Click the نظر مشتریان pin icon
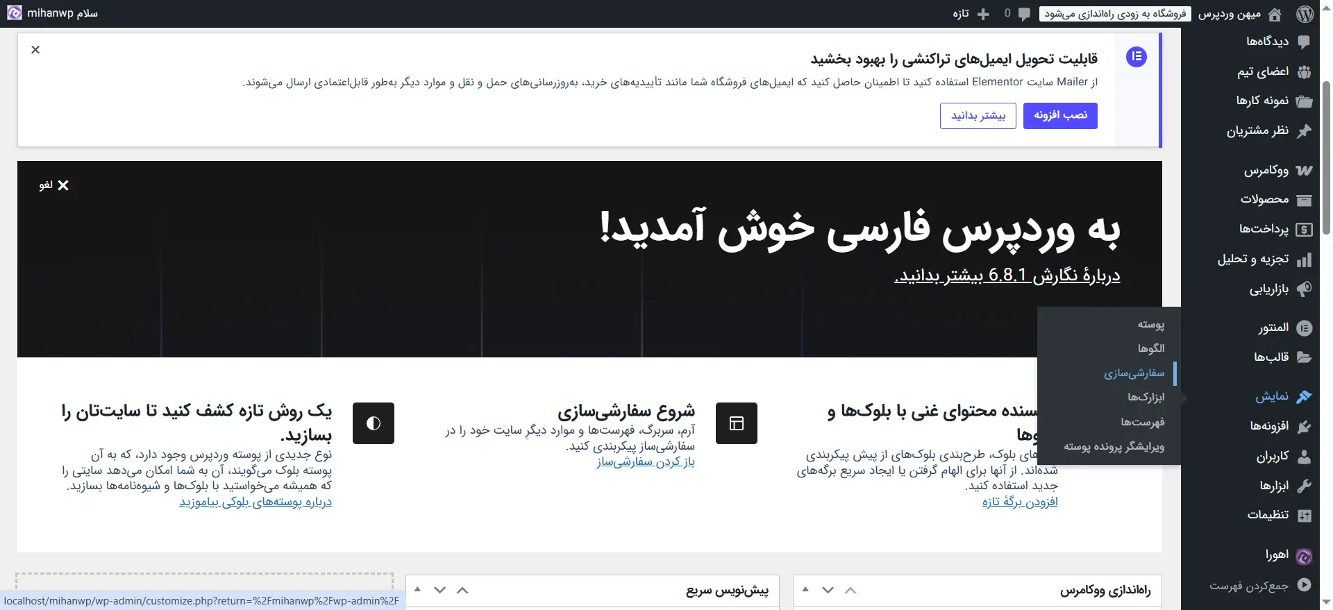This screenshot has width=1333, height=610. [1304, 131]
